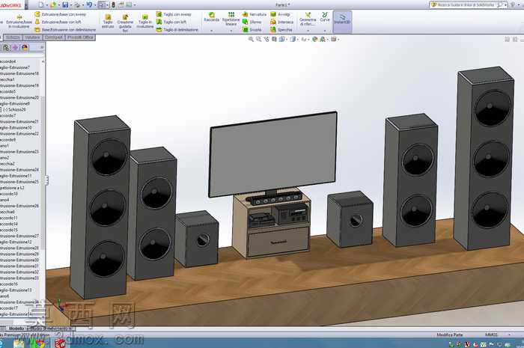Click the Rebuild traffic light icon
Image resolution: width=524 pixels, height=348 pixels.
pyautogui.click(x=113, y=4)
